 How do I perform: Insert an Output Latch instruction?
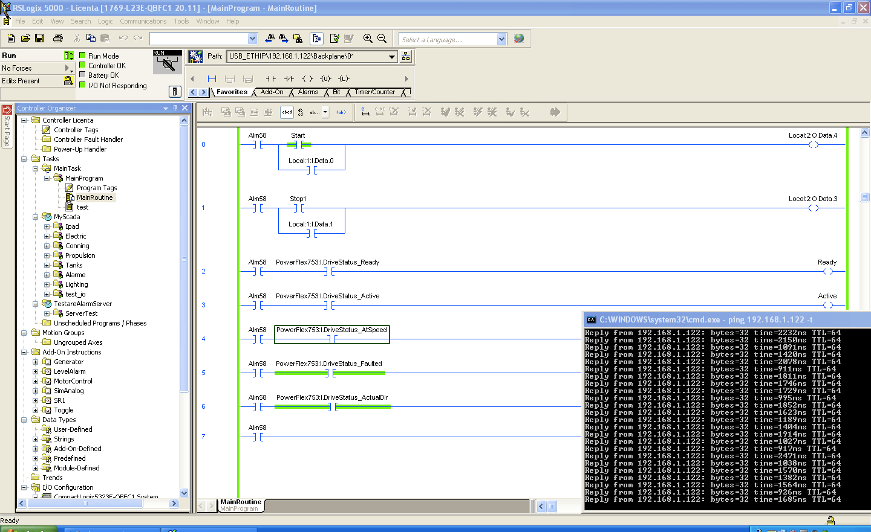point(344,79)
